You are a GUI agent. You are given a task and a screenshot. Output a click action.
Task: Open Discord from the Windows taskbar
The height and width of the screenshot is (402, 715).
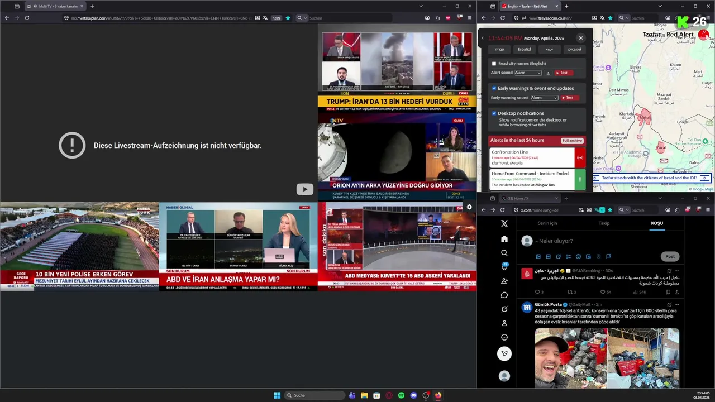tap(413, 395)
